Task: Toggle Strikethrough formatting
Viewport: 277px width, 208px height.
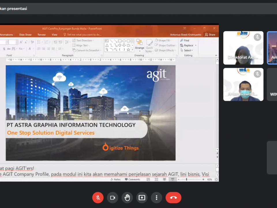Action: pyautogui.click(x=9, y=49)
